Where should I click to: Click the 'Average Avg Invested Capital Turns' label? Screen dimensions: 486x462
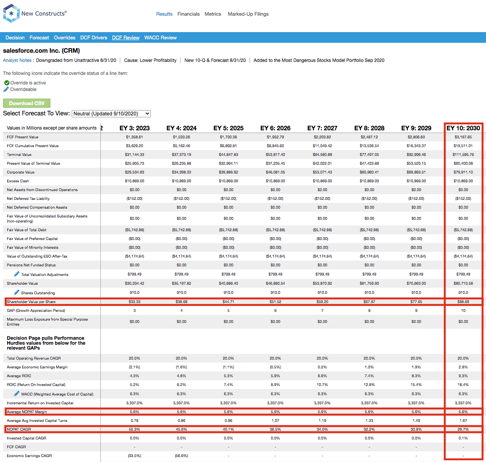pos(37,421)
